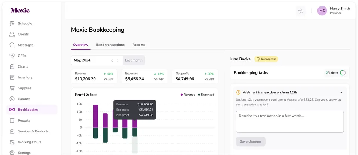
Task: Click the Walmart transaction on June 12th title
Action: [x=270, y=92]
